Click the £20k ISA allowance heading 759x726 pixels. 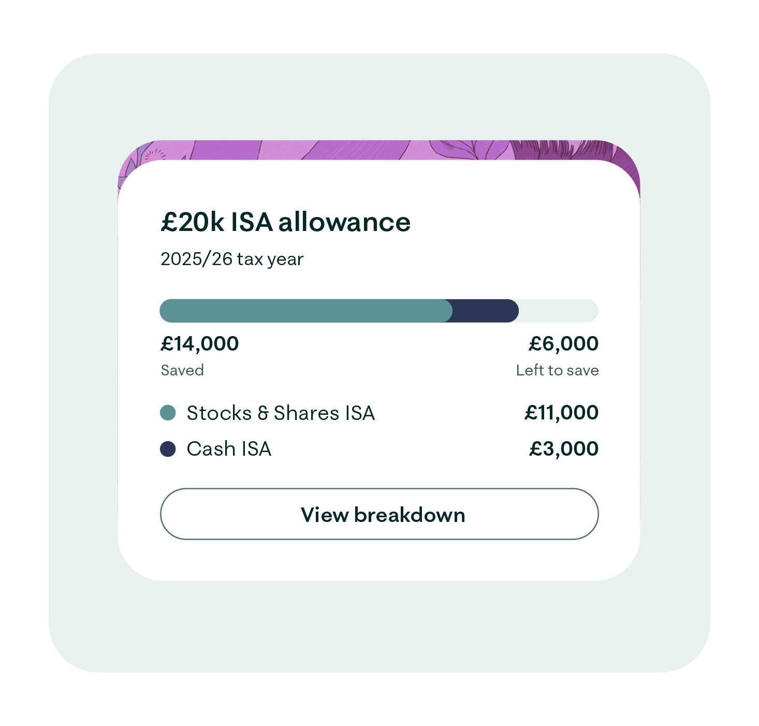285,222
